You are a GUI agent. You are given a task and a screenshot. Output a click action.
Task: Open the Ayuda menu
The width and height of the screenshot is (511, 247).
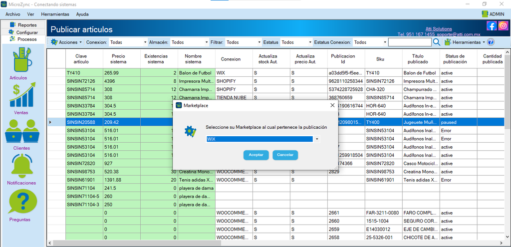click(x=82, y=14)
